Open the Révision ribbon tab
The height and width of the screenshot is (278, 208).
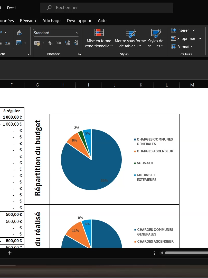tap(28, 21)
